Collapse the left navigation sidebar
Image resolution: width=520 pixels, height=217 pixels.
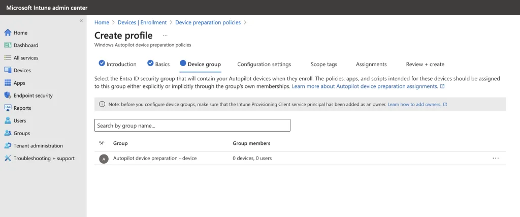click(81, 20)
